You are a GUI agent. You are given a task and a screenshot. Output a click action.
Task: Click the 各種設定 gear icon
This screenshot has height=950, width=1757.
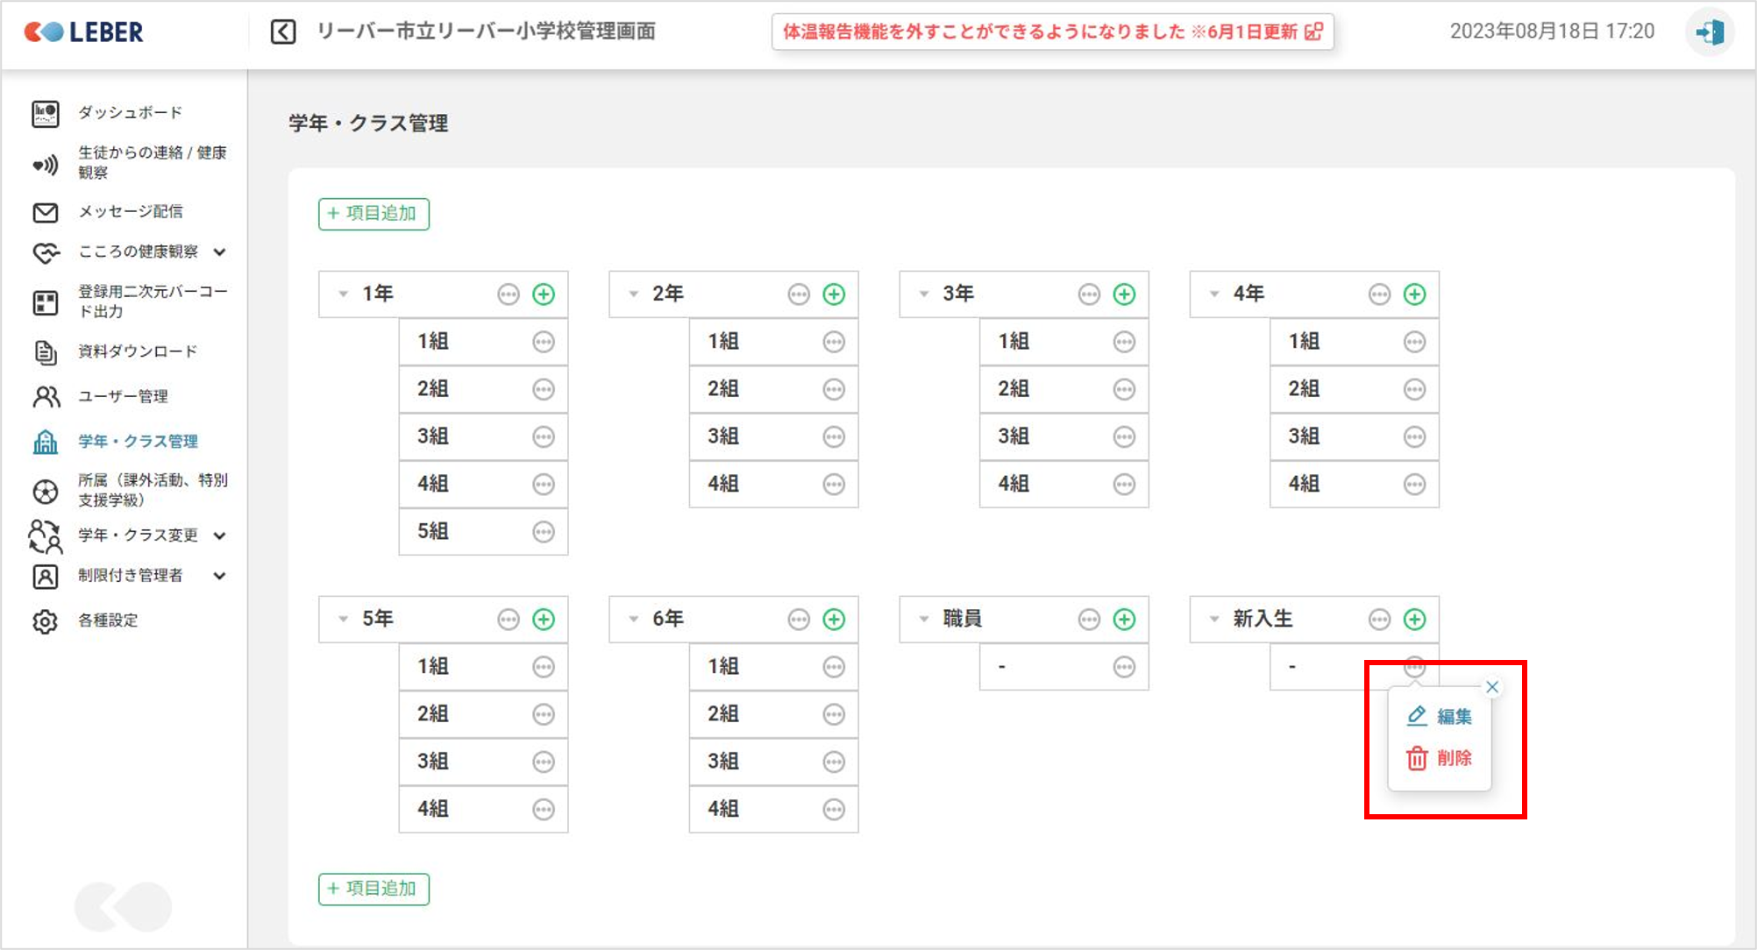pyautogui.click(x=46, y=621)
